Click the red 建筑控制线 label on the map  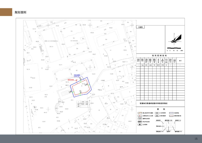point(70,80)
